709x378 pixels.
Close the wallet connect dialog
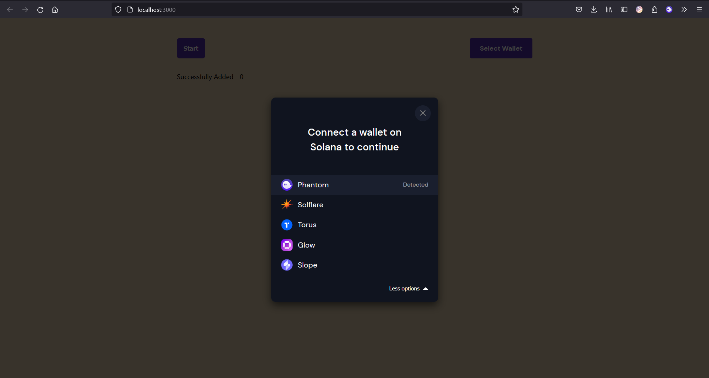(x=423, y=113)
